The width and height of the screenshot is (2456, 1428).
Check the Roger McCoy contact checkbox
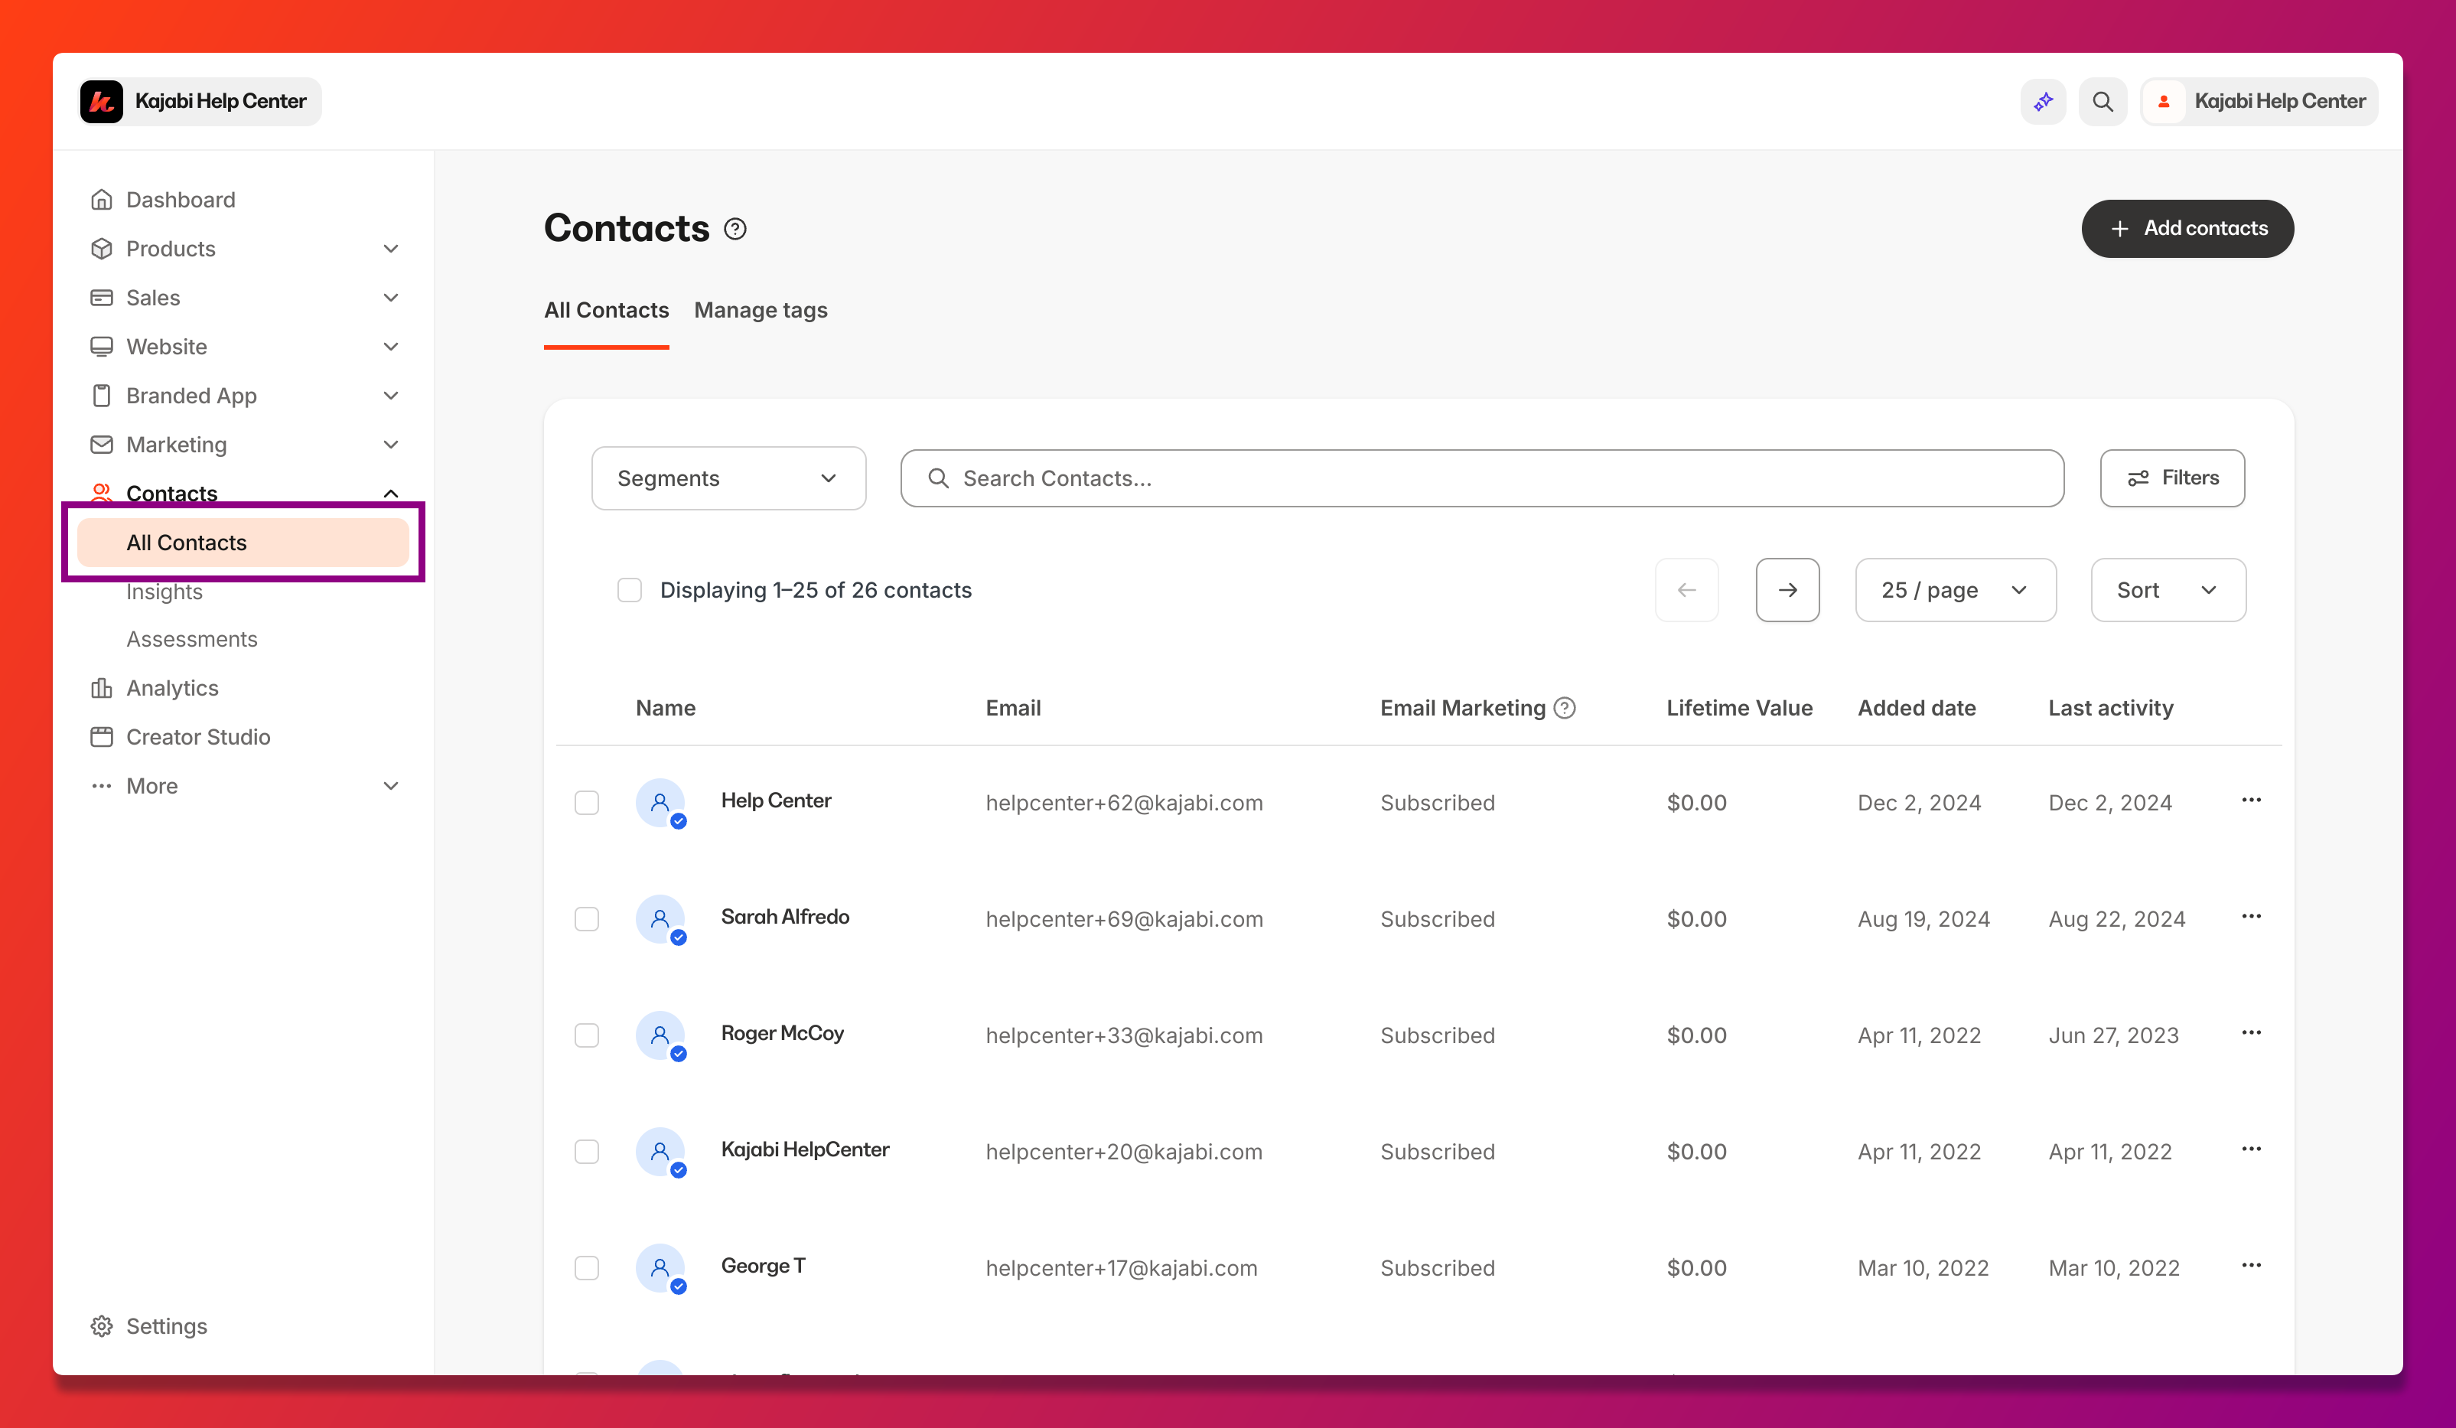(x=587, y=1035)
